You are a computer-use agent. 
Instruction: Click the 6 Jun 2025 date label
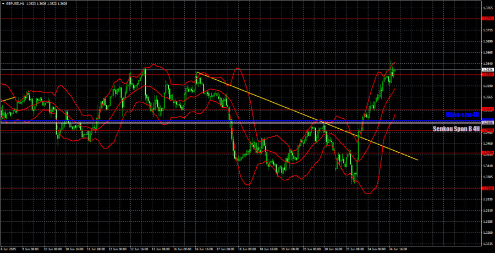pyautogui.click(x=8, y=249)
